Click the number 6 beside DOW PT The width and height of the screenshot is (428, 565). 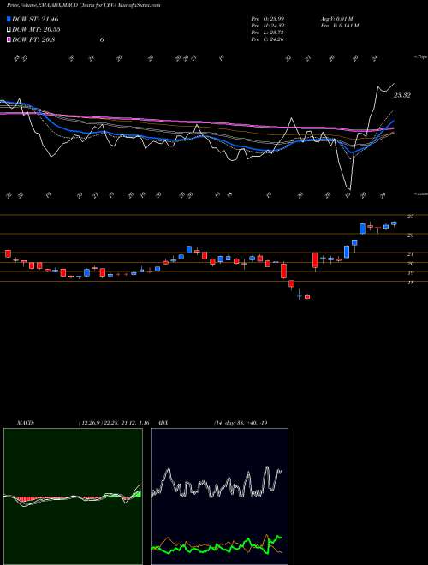click(x=102, y=39)
